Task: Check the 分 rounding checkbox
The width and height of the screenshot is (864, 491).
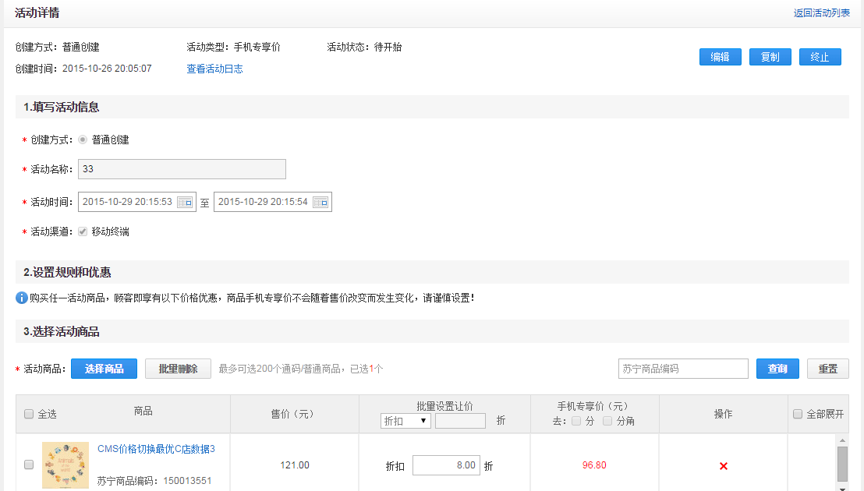Action: coord(576,421)
